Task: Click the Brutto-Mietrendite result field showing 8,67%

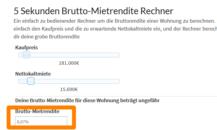Action: click(41, 122)
